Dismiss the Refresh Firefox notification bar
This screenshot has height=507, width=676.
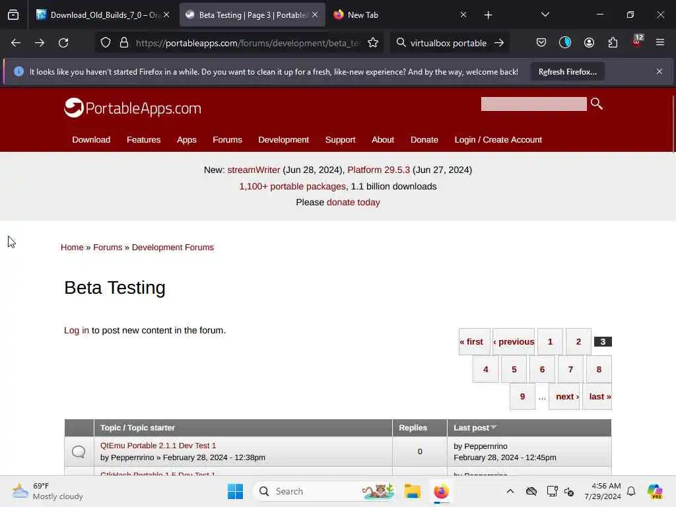659,71
